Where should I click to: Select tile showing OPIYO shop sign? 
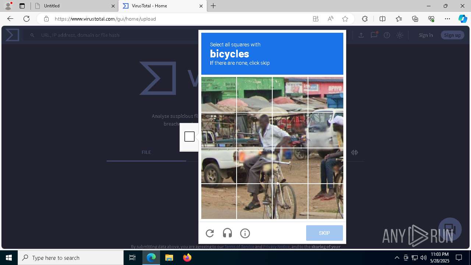tap(326, 94)
